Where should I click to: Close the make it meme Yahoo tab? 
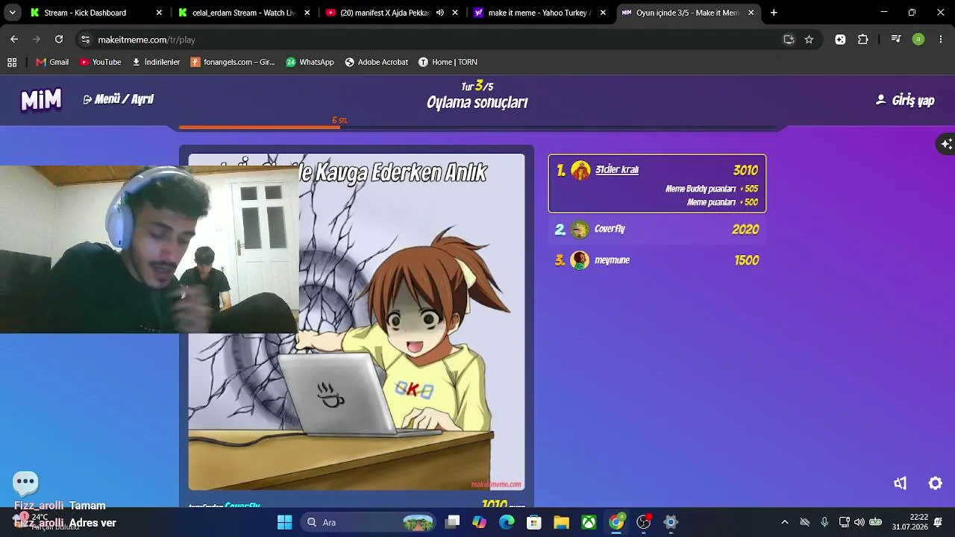603,13
